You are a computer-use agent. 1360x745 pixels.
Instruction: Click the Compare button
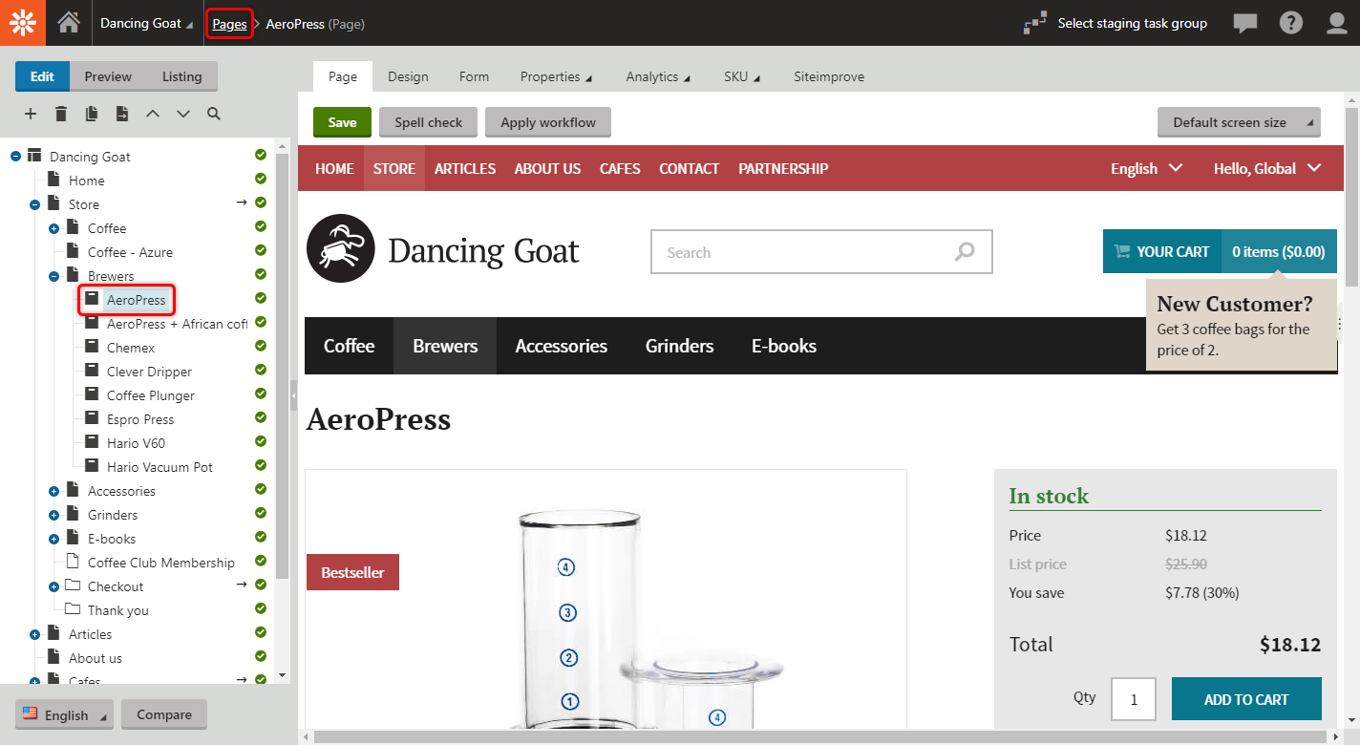click(164, 714)
